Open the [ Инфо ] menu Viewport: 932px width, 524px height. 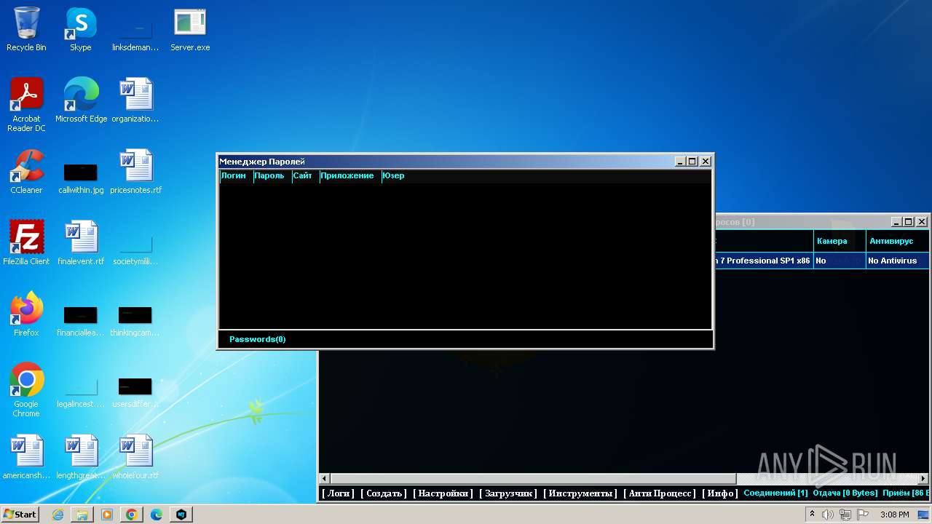coord(720,493)
